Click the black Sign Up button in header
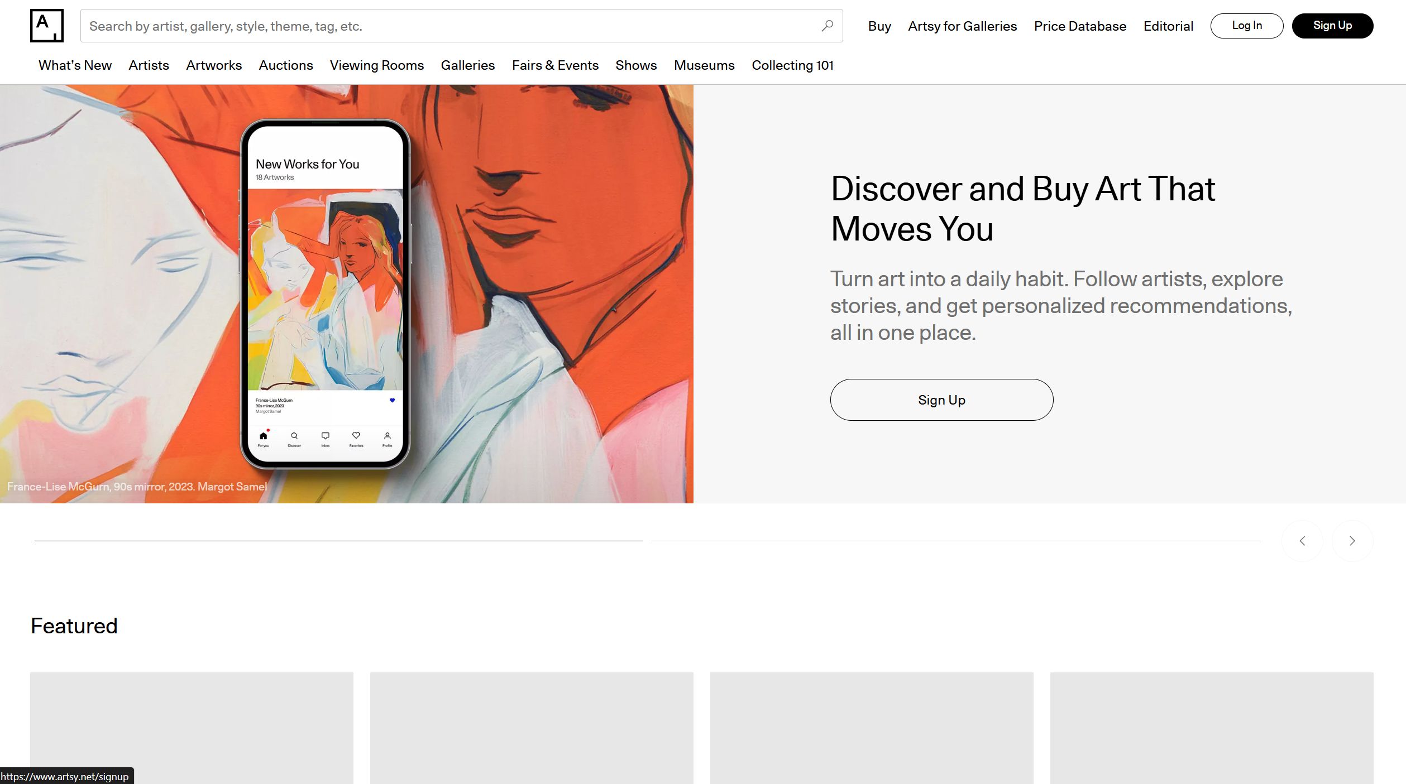This screenshot has height=784, width=1406. [x=1332, y=26]
